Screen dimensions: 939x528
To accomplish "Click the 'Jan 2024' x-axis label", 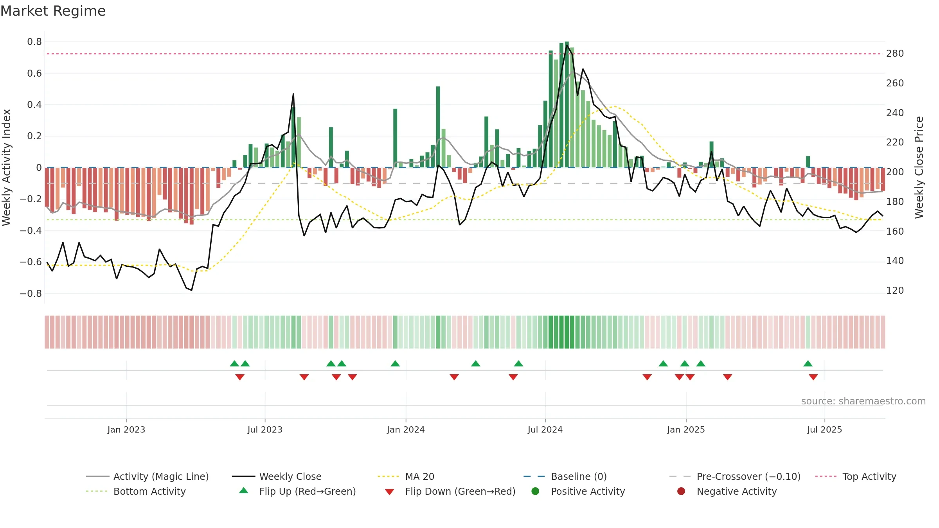I will pyautogui.click(x=406, y=429).
